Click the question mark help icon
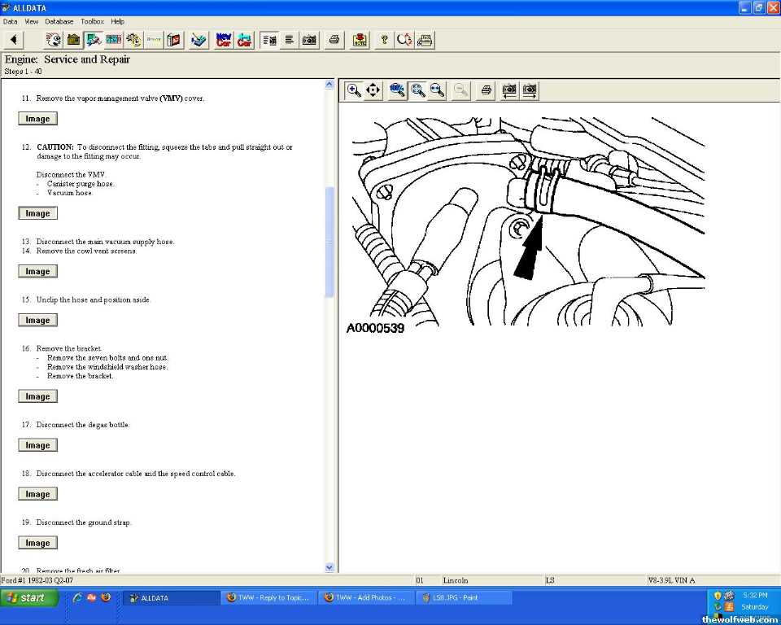Image resolution: width=781 pixels, height=625 pixels. 384,40
